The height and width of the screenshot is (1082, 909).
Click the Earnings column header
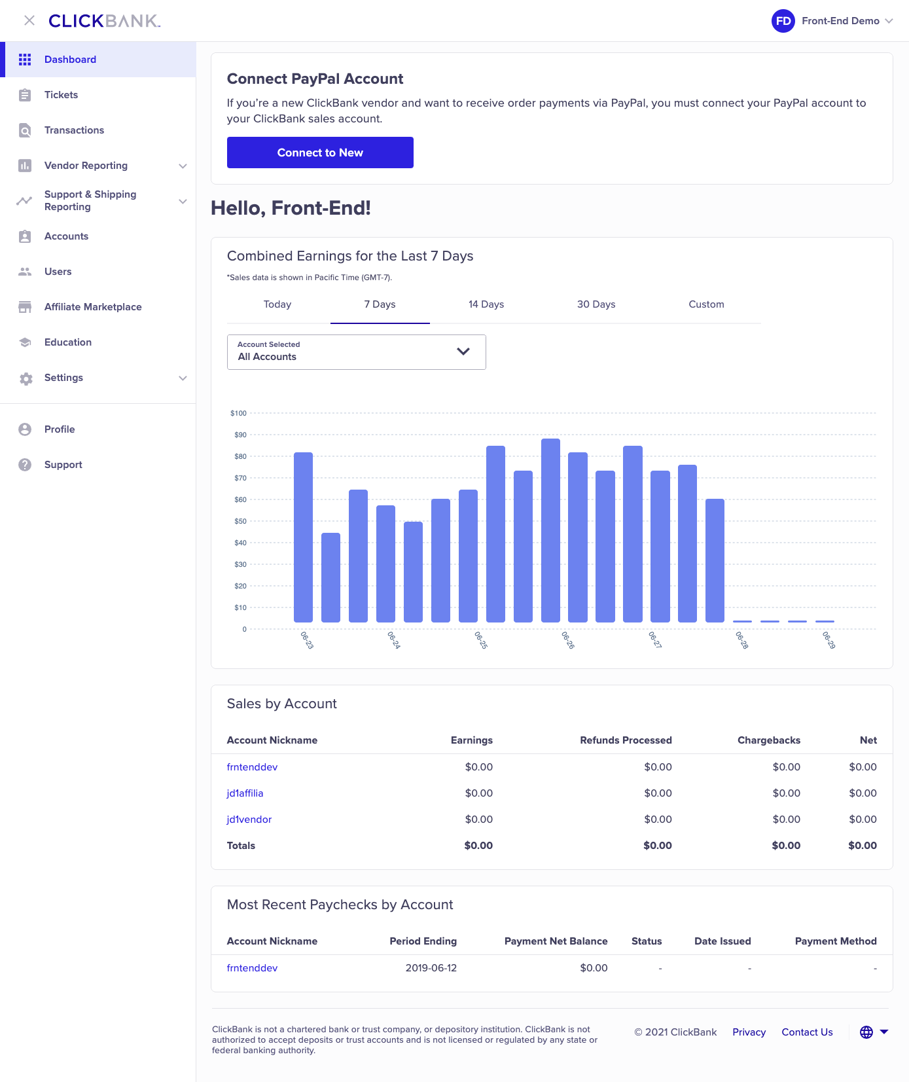click(x=471, y=740)
